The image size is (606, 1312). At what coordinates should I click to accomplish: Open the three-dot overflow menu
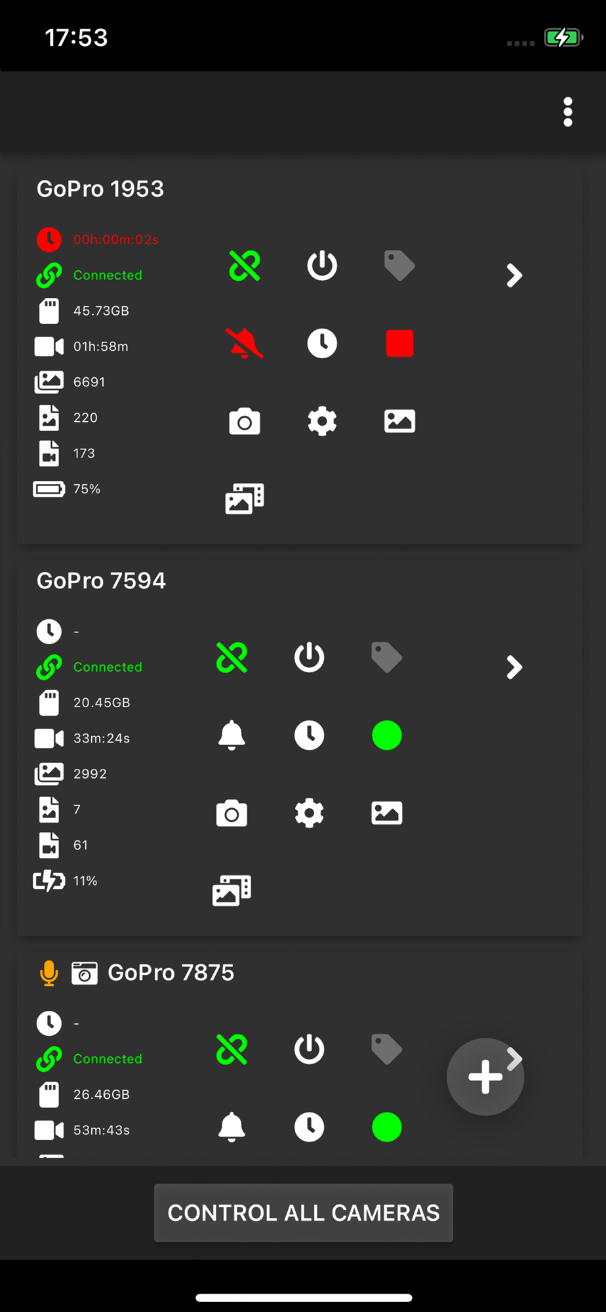click(x=568, y=112)
